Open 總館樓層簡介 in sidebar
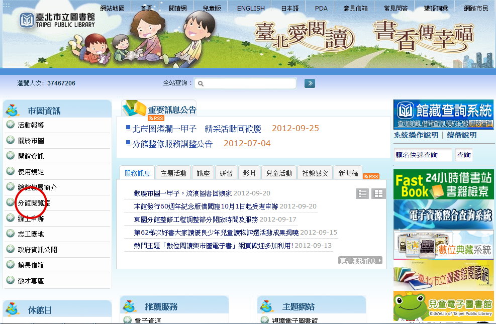Image resolution: width=496 pixels, height=324 pixels. pos(37,187)
